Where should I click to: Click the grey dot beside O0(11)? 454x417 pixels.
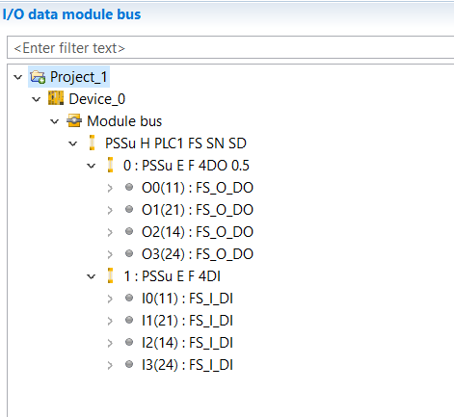point(129,187)
